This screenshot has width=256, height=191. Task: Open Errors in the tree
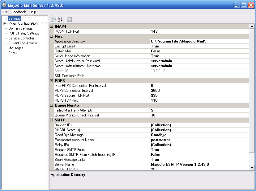[13, 53]
